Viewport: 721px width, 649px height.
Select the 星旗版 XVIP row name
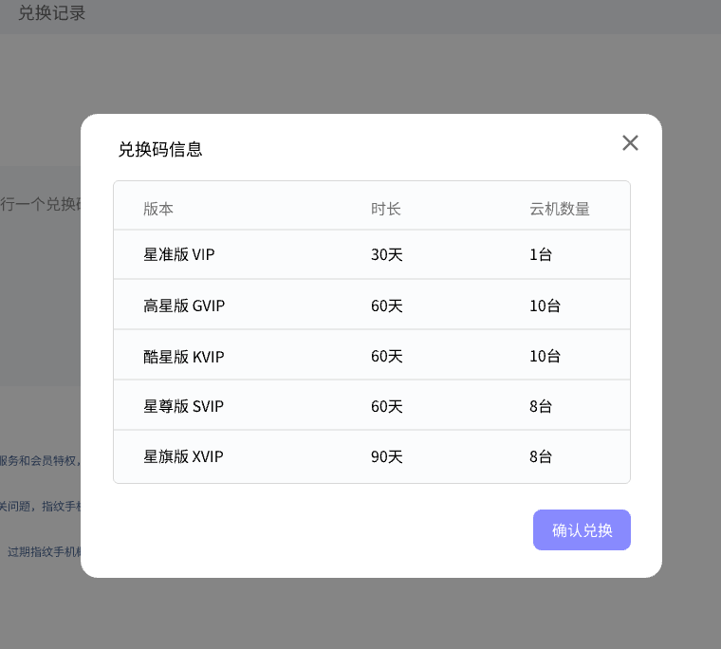click(184, 456)
